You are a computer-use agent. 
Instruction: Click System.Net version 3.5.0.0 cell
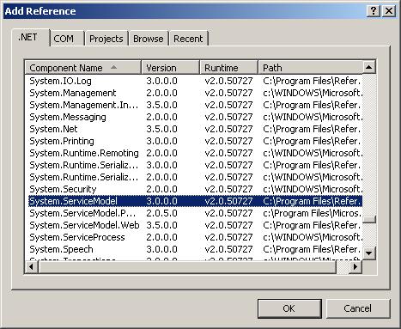tap(161, 129)
